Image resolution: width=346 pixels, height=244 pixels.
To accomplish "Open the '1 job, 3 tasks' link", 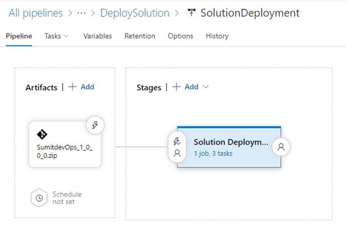I will 213,153.
